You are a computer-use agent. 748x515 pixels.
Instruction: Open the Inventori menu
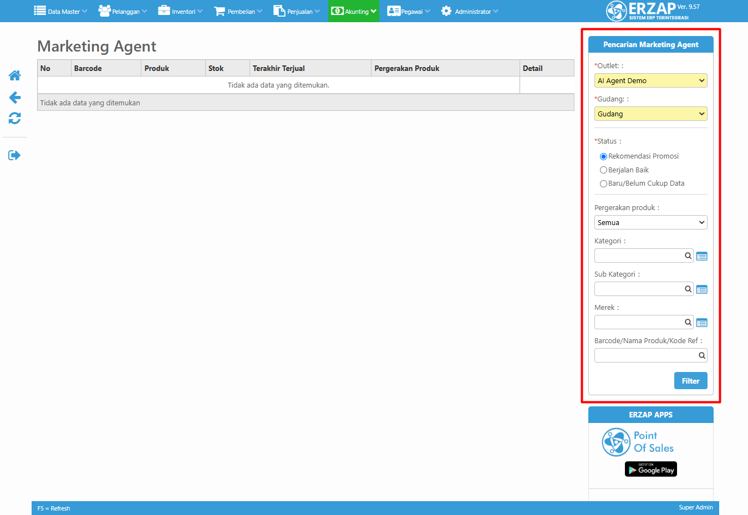(x=180, y=11)
